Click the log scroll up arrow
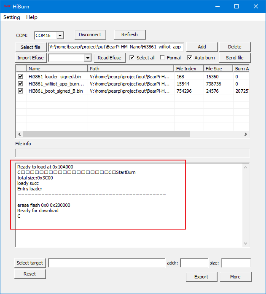 (x=245, y=167)
